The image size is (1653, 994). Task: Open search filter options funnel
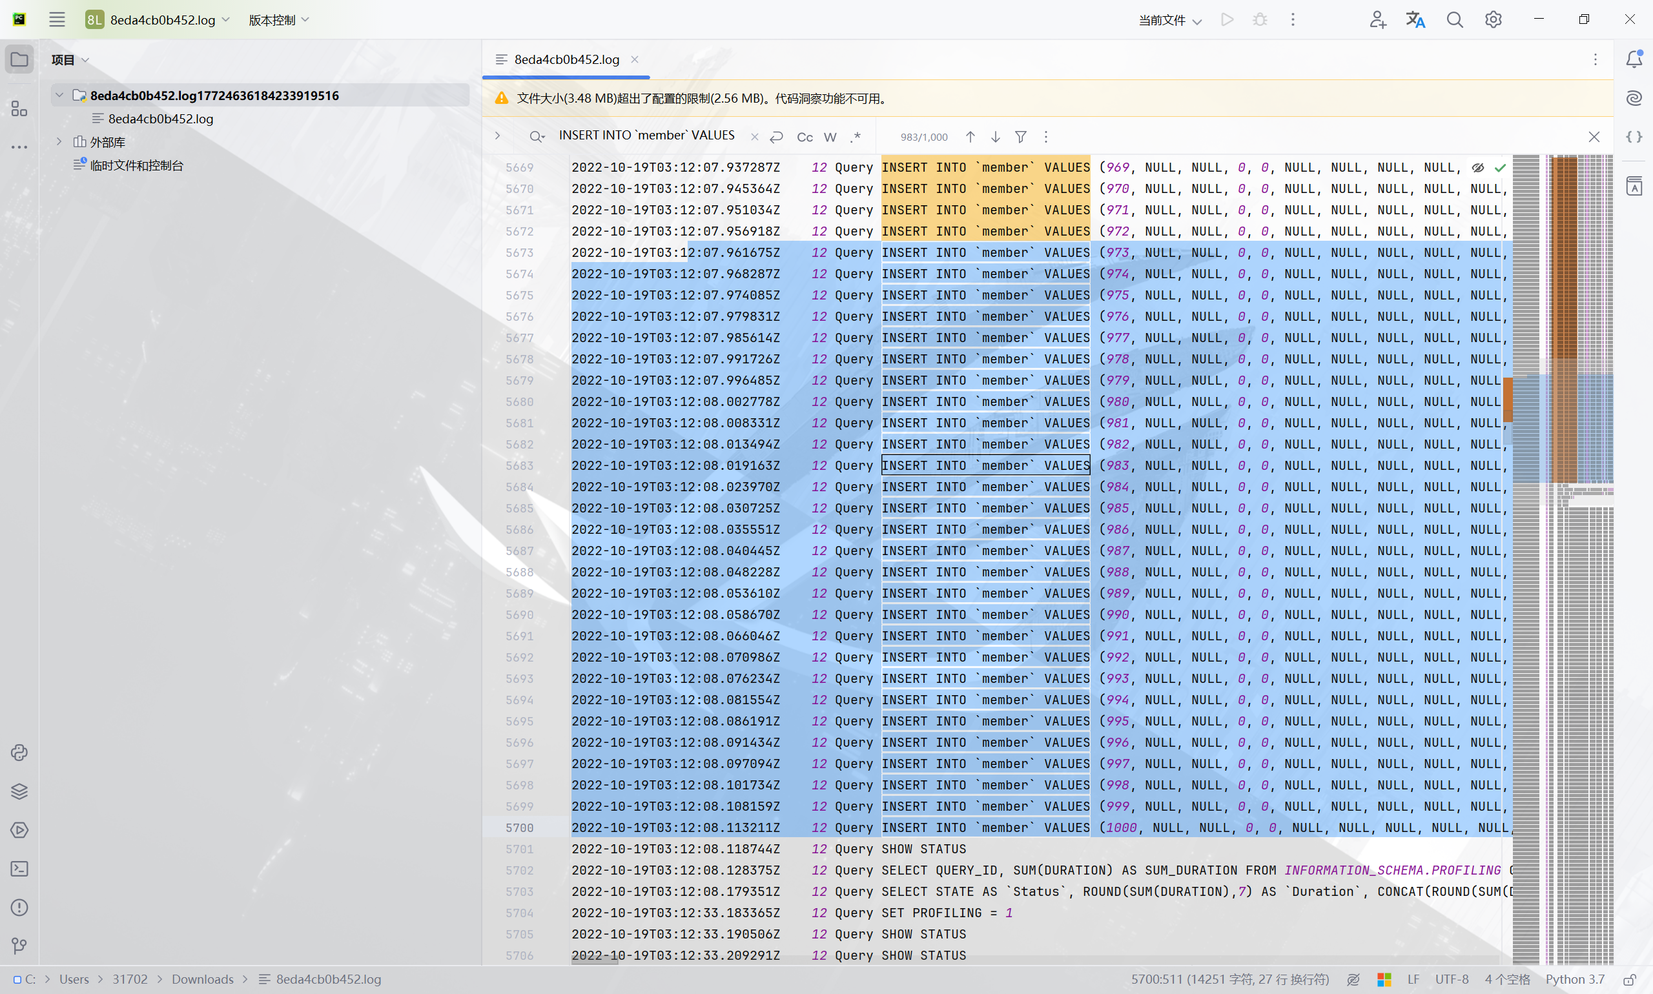point(1020,137)
